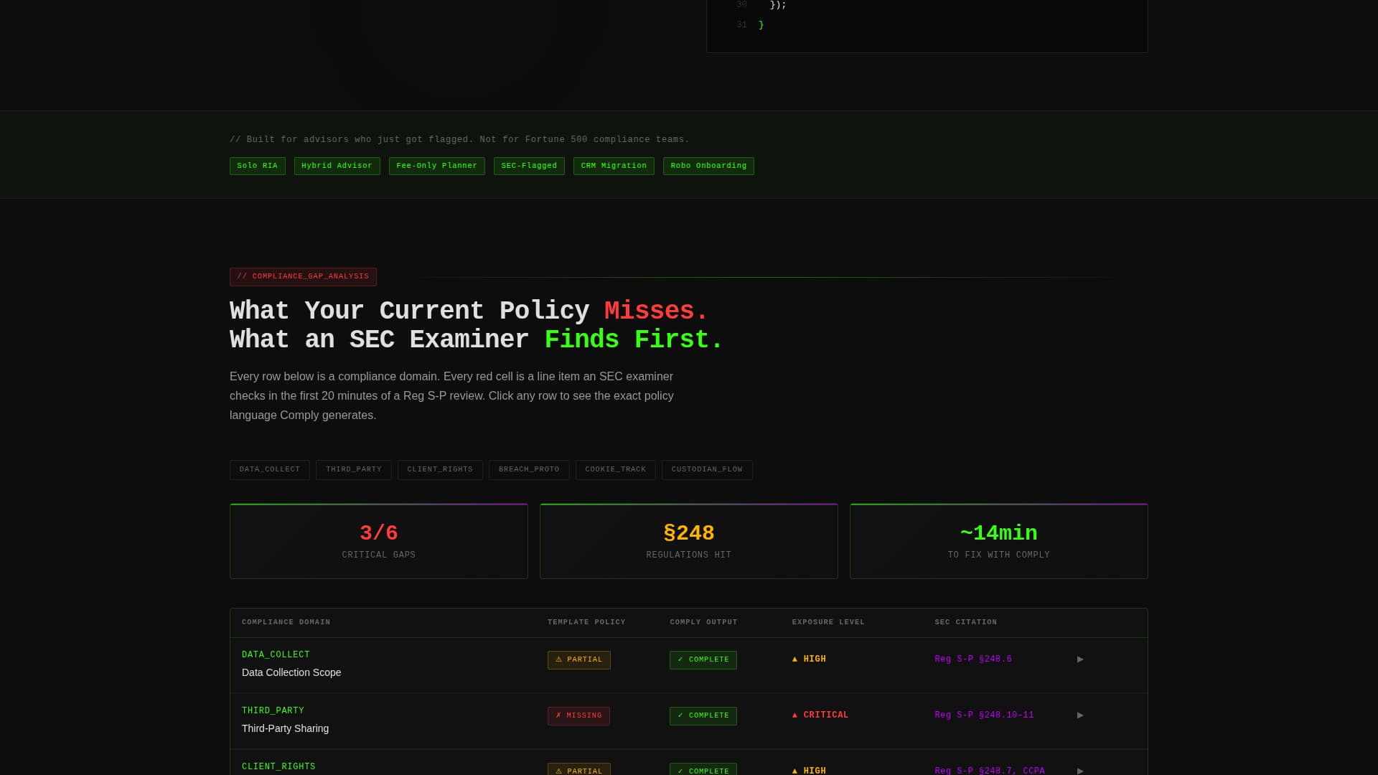This screenshot has width=1378, height=775.
Task: Click the green Finds First. heading text
Action: 634,340
